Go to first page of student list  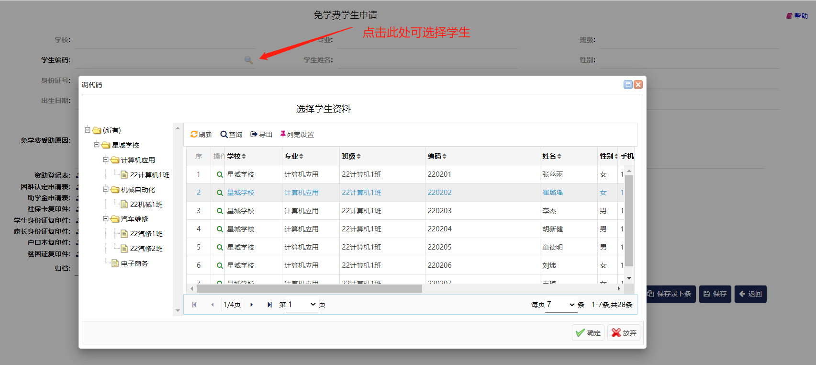194,305
